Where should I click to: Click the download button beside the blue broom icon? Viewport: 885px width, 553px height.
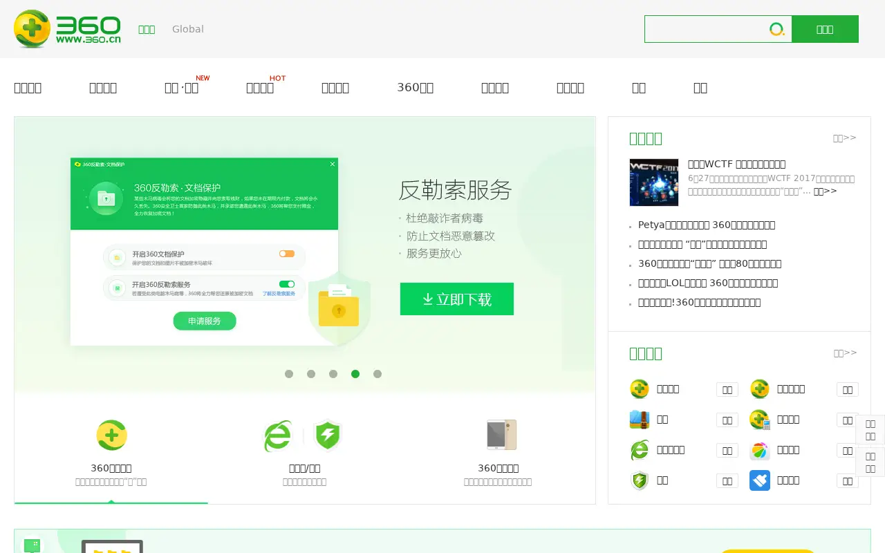click(848, 480)
